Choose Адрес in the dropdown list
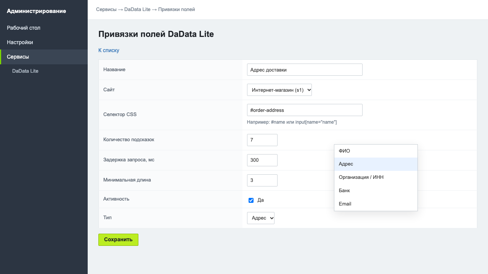 (376, 164)
